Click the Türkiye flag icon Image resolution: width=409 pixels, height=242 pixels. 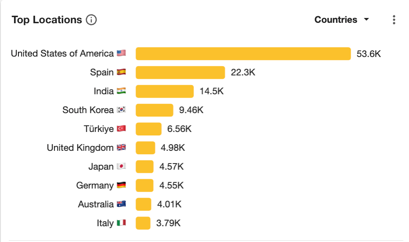pyautogui.click(x=121, y=129)
